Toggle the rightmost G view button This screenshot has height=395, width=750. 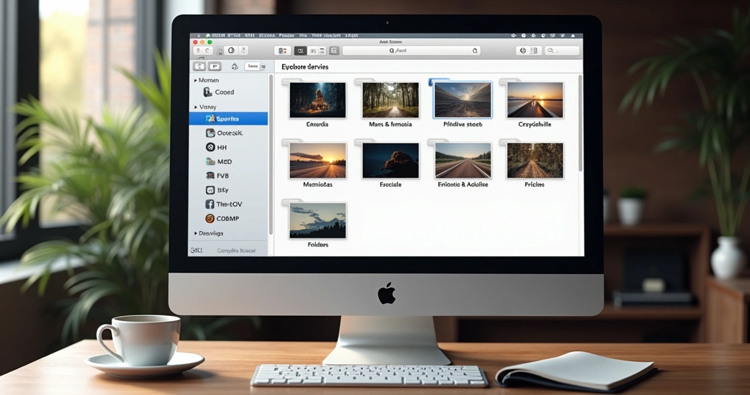pyautogui.click(x=334, y=51)
